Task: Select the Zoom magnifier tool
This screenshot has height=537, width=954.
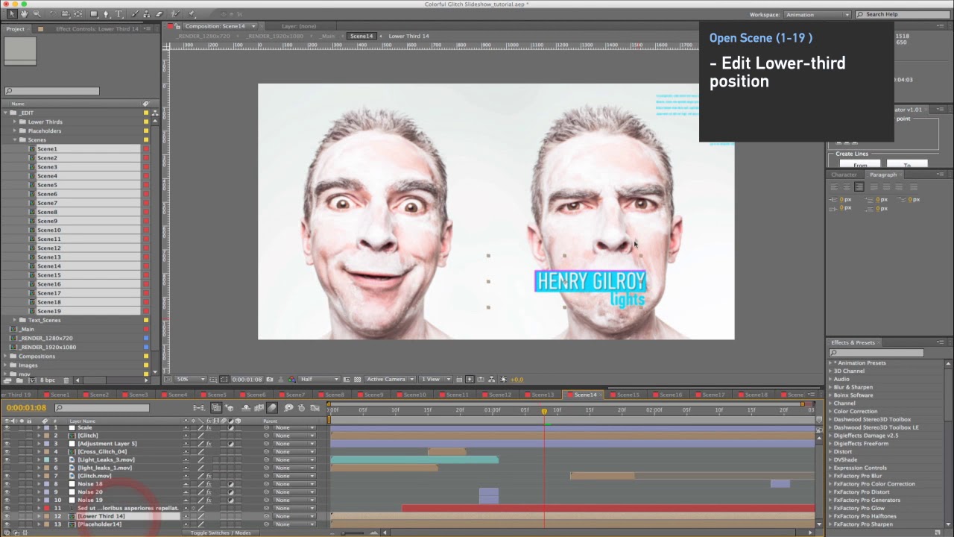Action: (x=37, y=14)
